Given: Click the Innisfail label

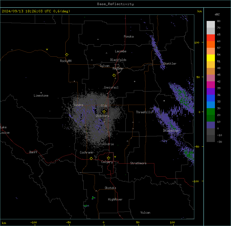Looking at the screenshot, I should click(x=111, y=88).
